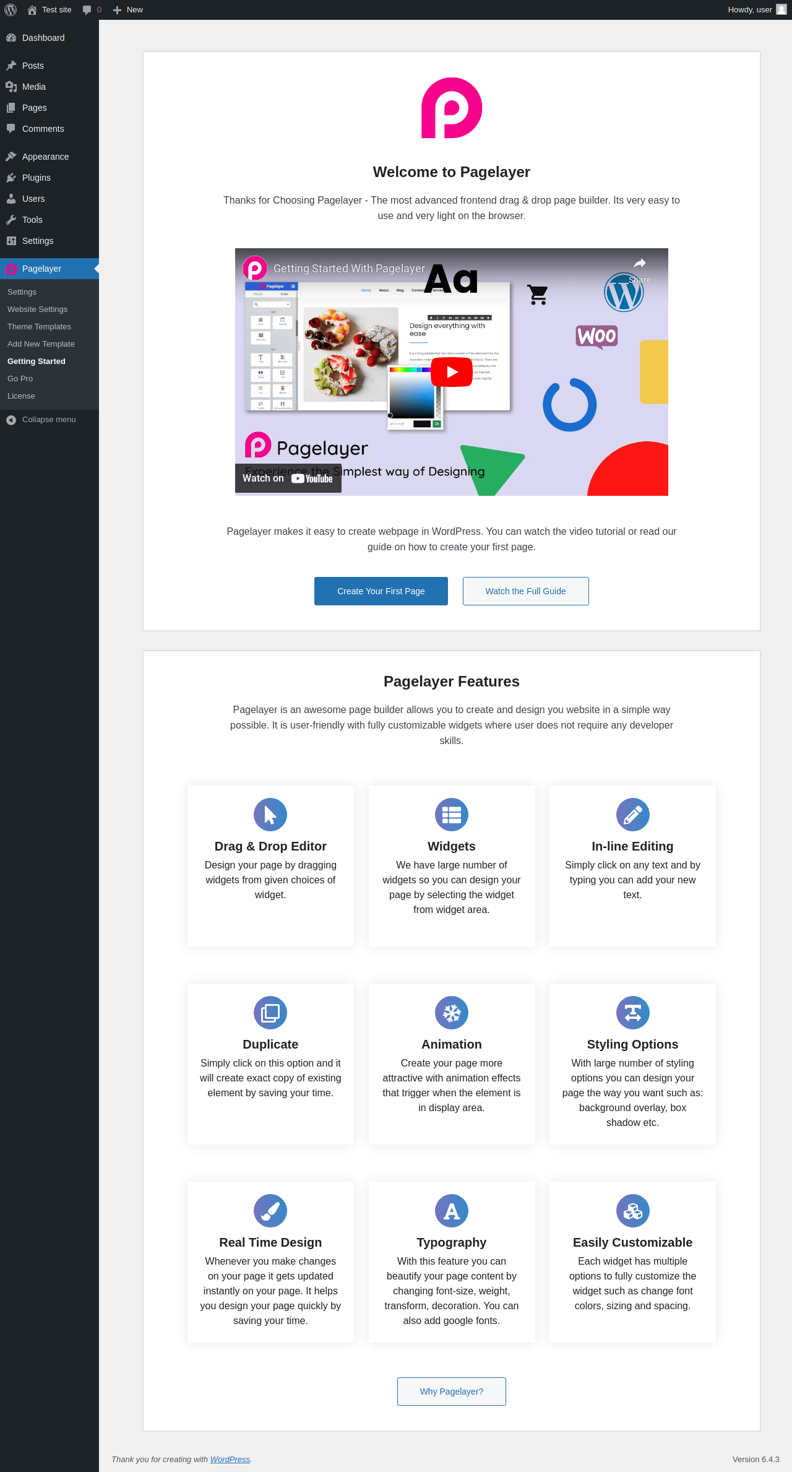Click the Pagelayer Features heading
This screenshot has height=1472, width=792.
(452, 682)
